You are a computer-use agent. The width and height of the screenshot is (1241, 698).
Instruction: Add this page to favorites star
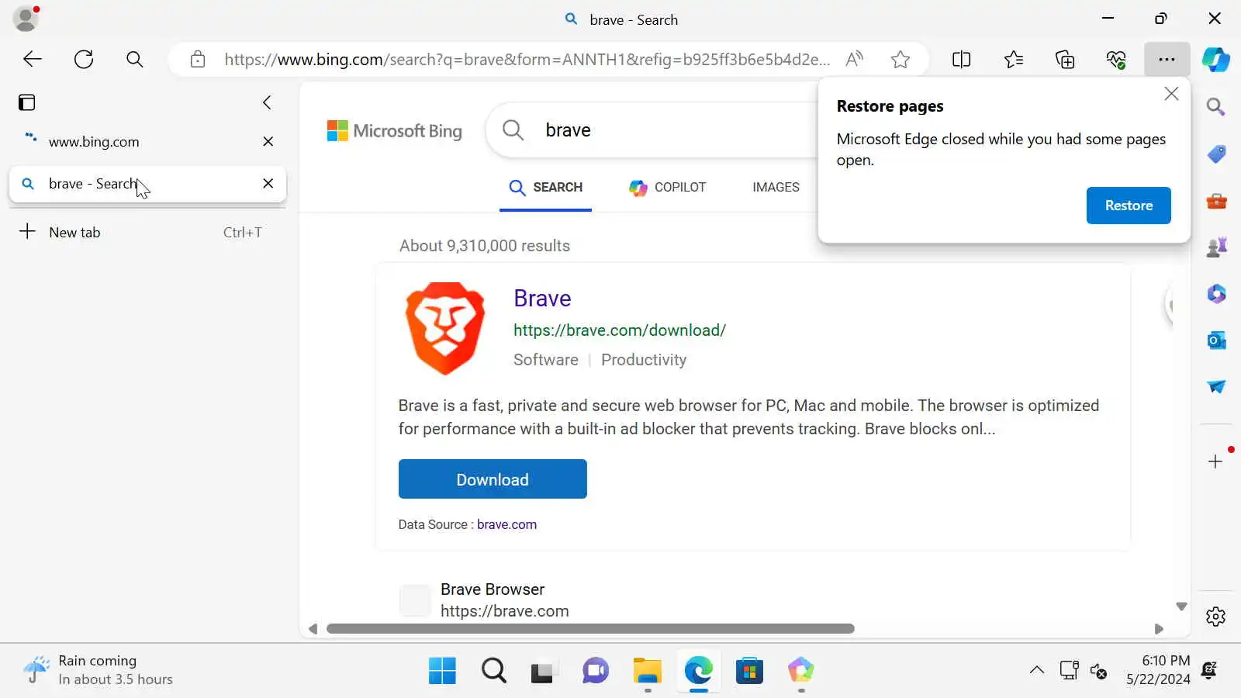(900, 59)
